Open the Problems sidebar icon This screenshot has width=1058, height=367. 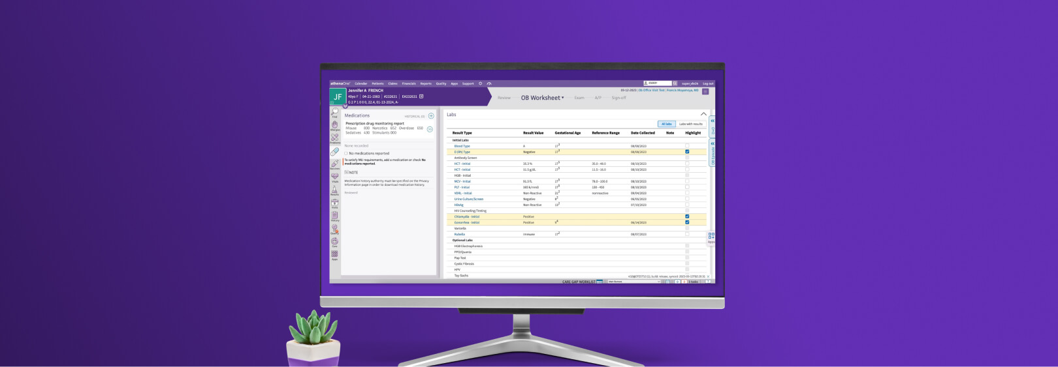coord(334,138)
